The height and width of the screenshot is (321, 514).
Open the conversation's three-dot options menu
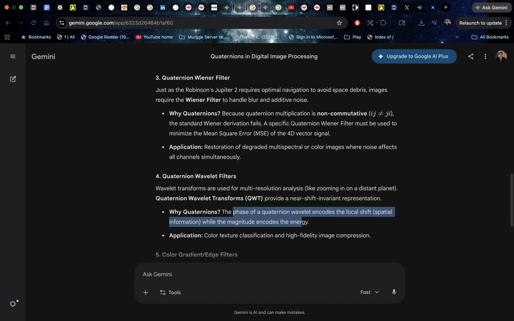pos(485,56)
